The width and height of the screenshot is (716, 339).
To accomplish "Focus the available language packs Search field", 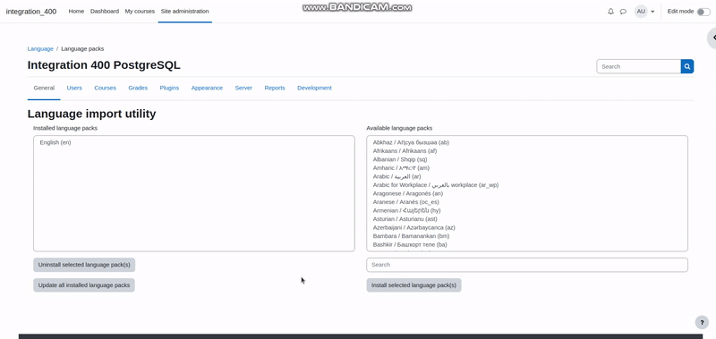I will (x=527, y=265).
